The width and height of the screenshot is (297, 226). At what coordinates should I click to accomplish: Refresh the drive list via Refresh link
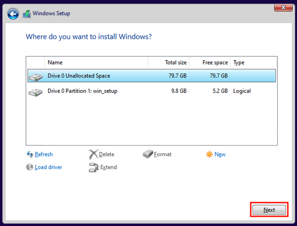(44, 154)
